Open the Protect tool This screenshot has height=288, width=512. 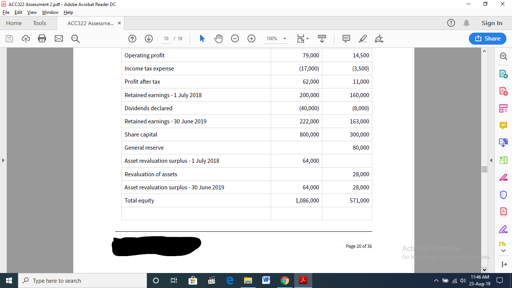(x=503, y=194)
